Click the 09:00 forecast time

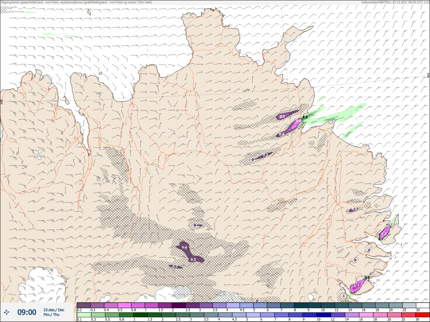[x=27, y=312]
